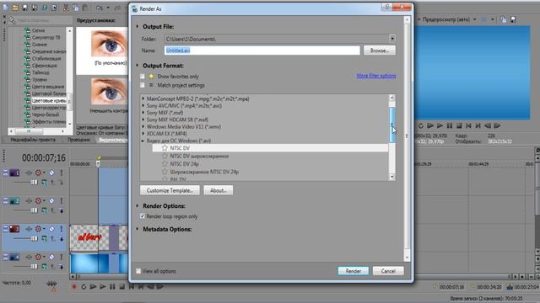The height and width of the screenshot is (303, 540).
Task: Expand Windows Media Video V11 group
Action: [x=143, y=126]
